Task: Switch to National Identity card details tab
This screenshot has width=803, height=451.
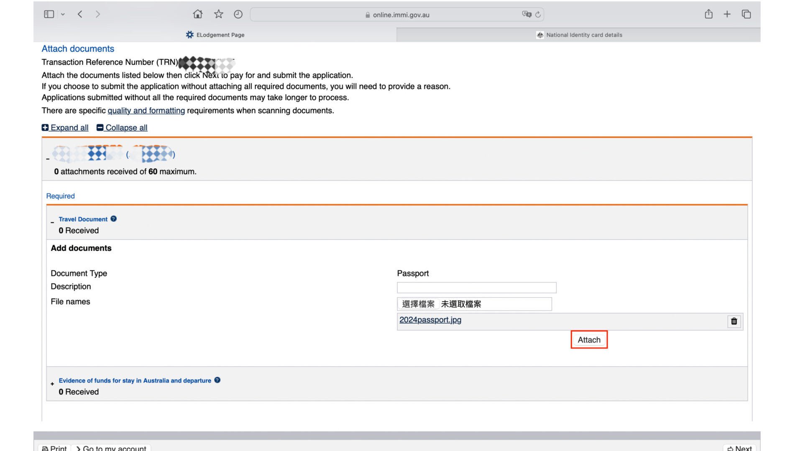Action: (579, 35)
